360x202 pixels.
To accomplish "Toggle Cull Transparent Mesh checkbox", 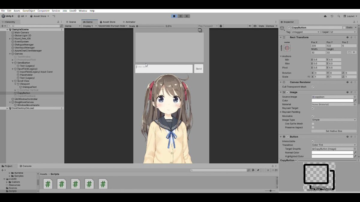I will [313, 87].
